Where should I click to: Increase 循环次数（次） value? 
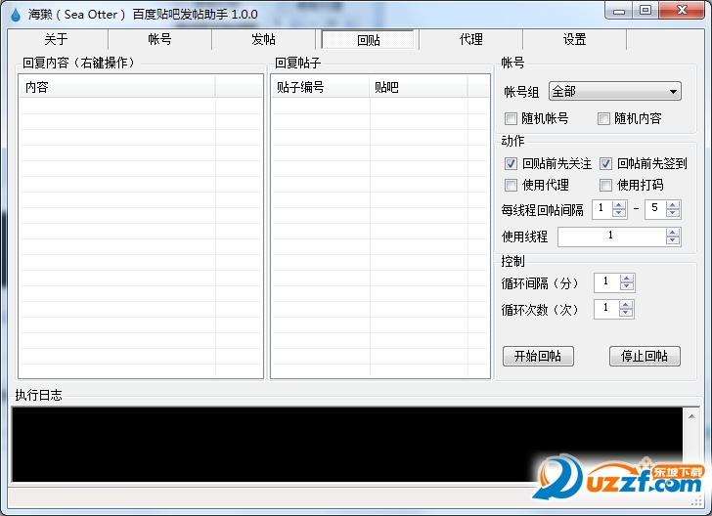(x=626, y=305)
